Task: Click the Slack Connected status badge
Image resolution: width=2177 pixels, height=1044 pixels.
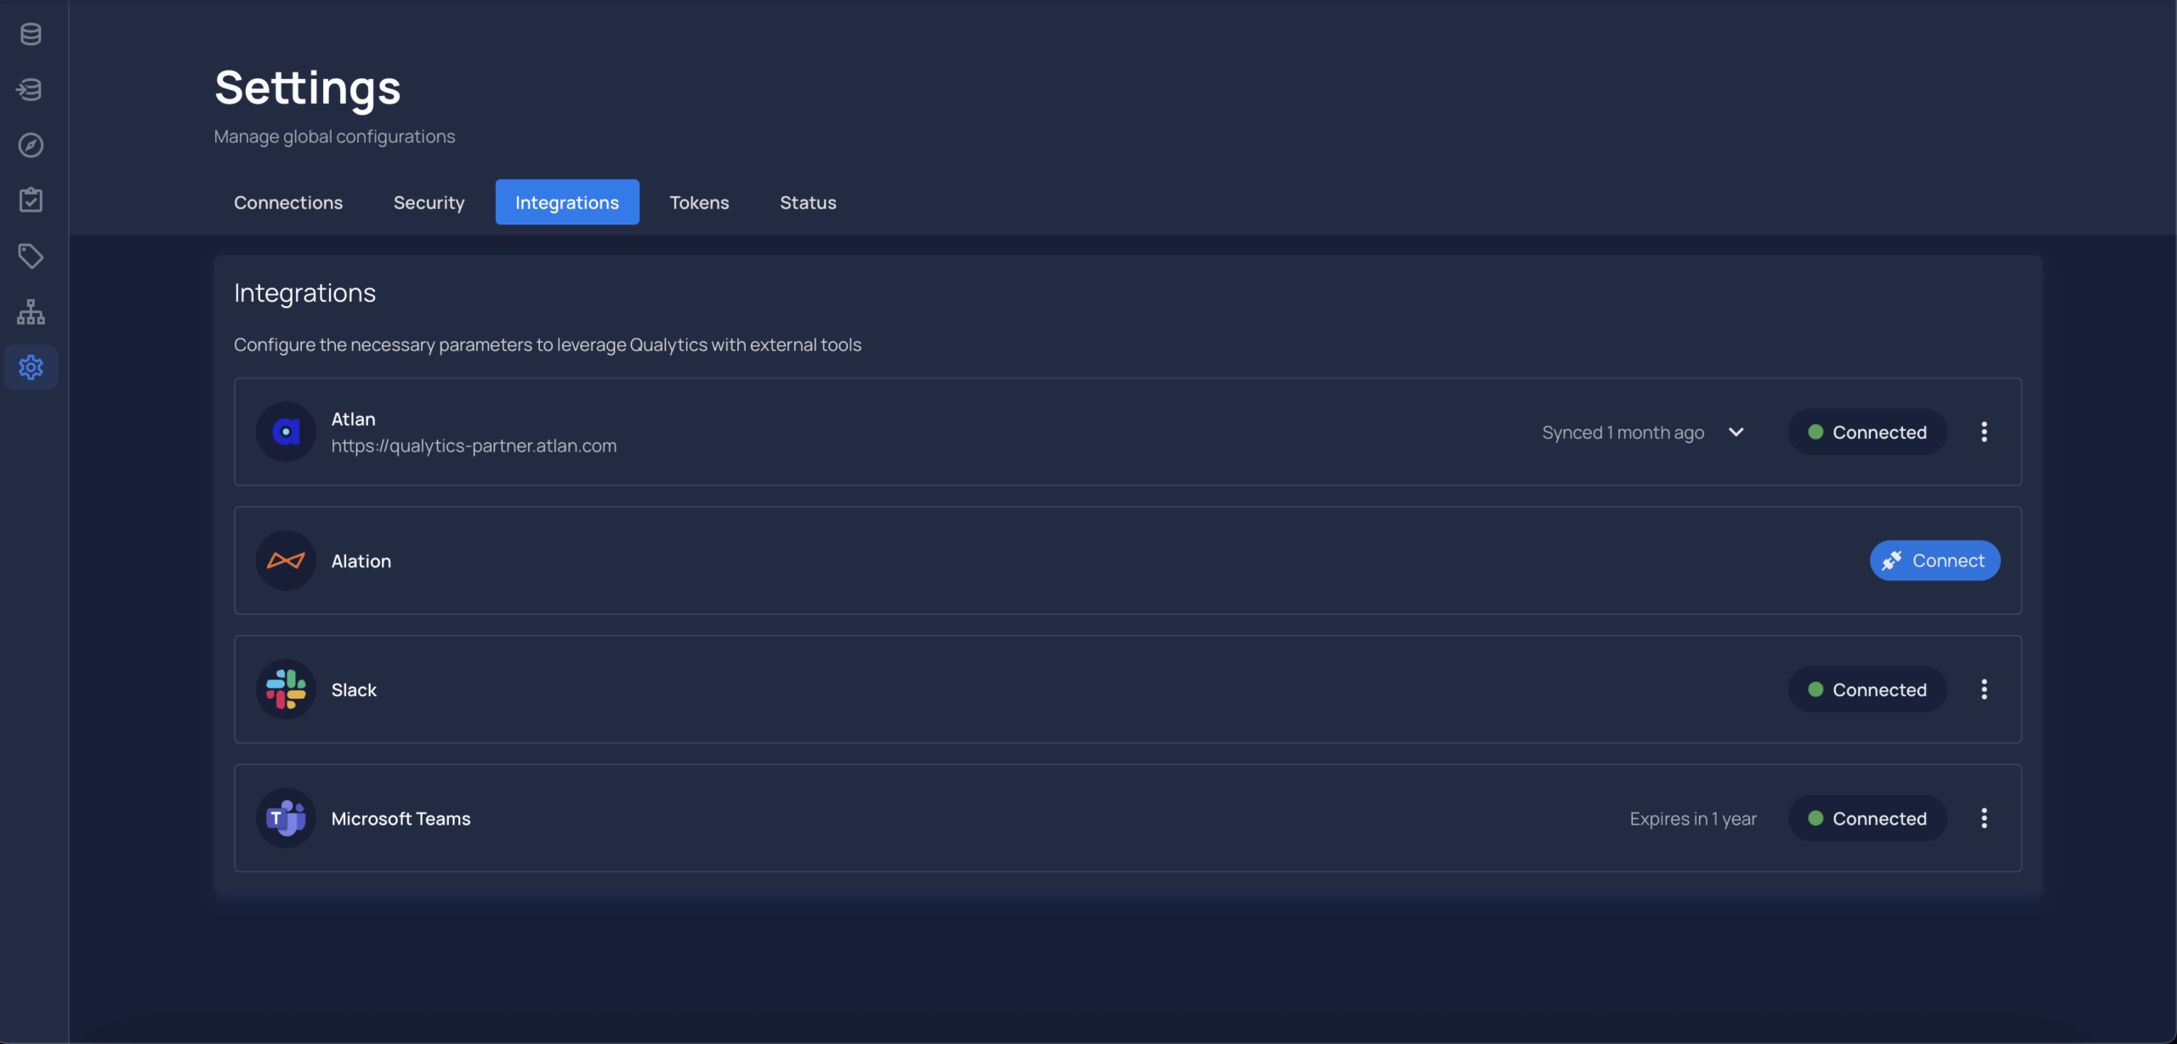Action: (x=1867, y=689)
